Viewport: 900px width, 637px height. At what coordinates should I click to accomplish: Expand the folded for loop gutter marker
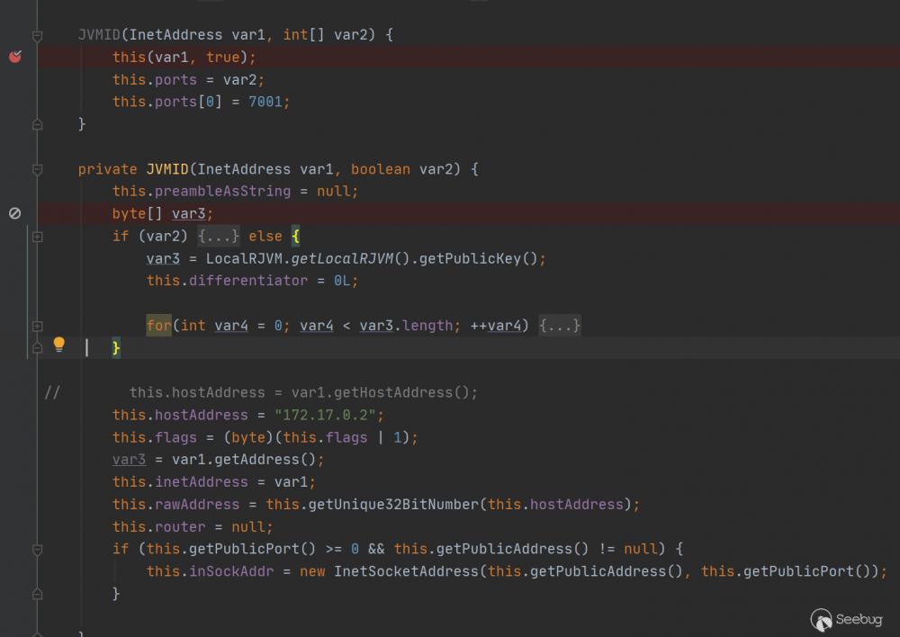(x=37, y=326)
